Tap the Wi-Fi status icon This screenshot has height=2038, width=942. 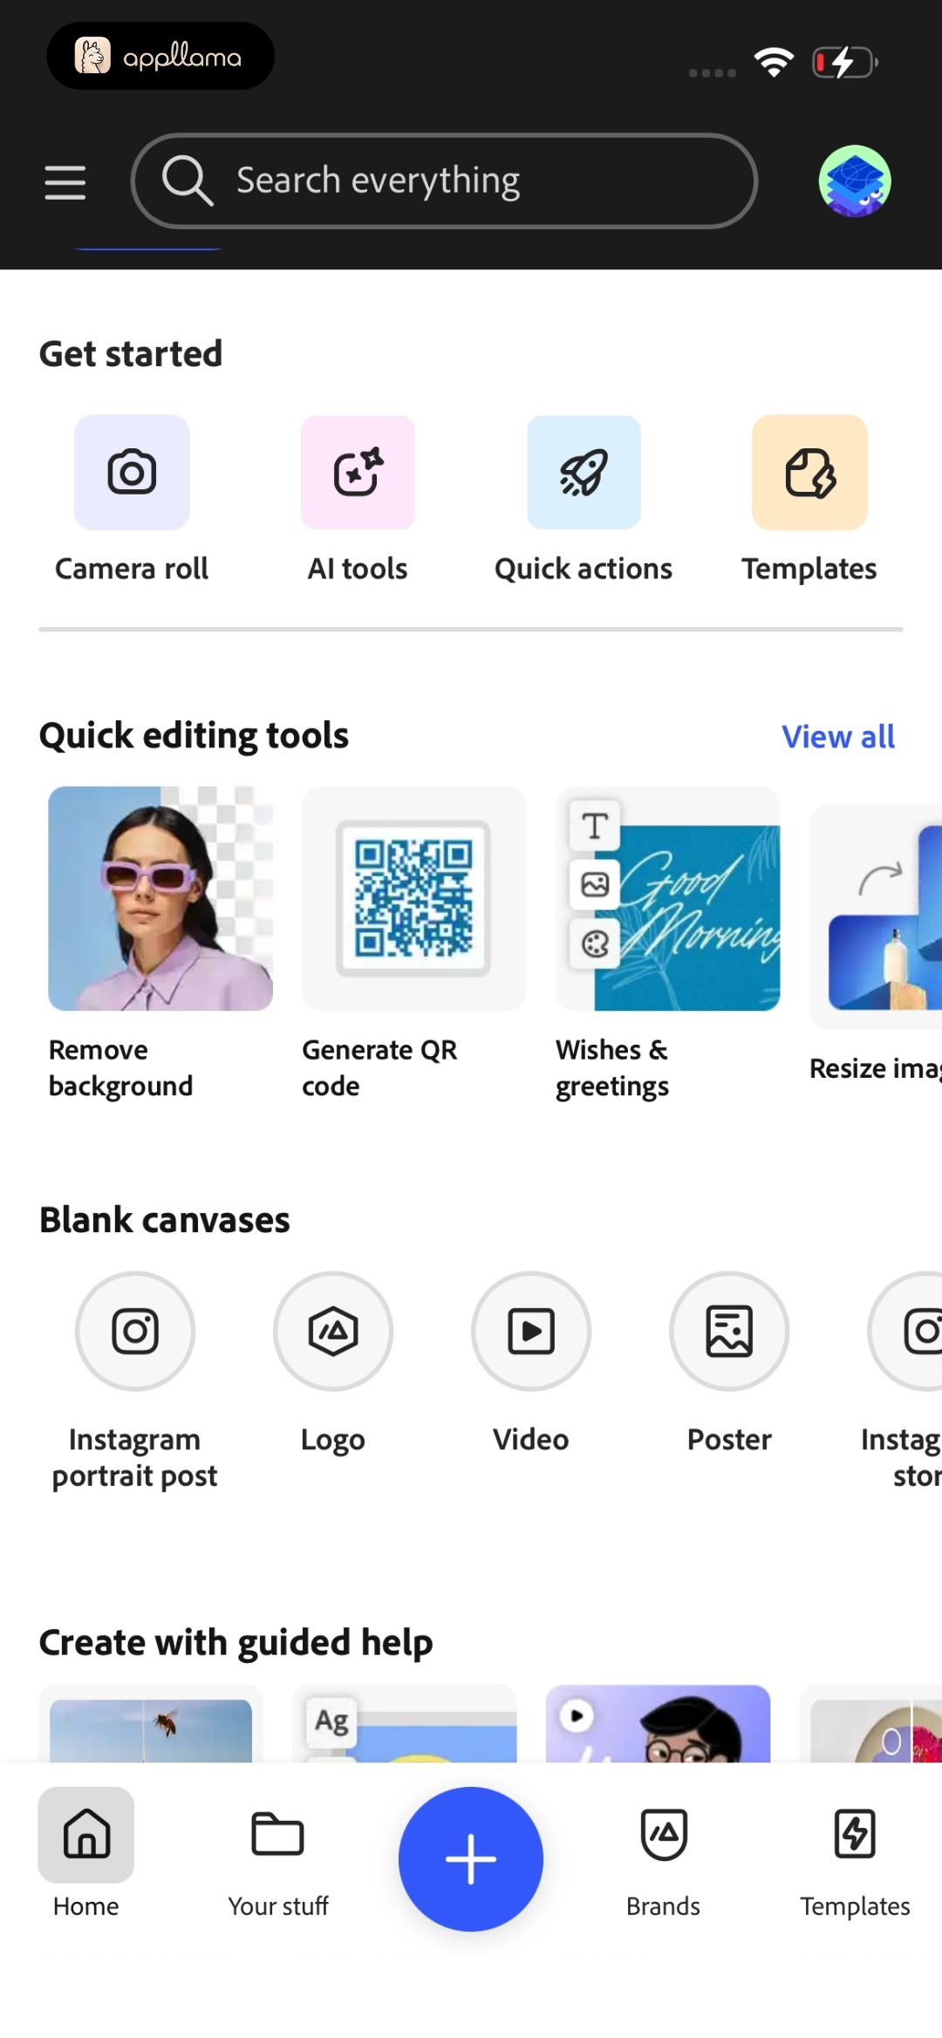pyautogui.click(x=774, y=62)
